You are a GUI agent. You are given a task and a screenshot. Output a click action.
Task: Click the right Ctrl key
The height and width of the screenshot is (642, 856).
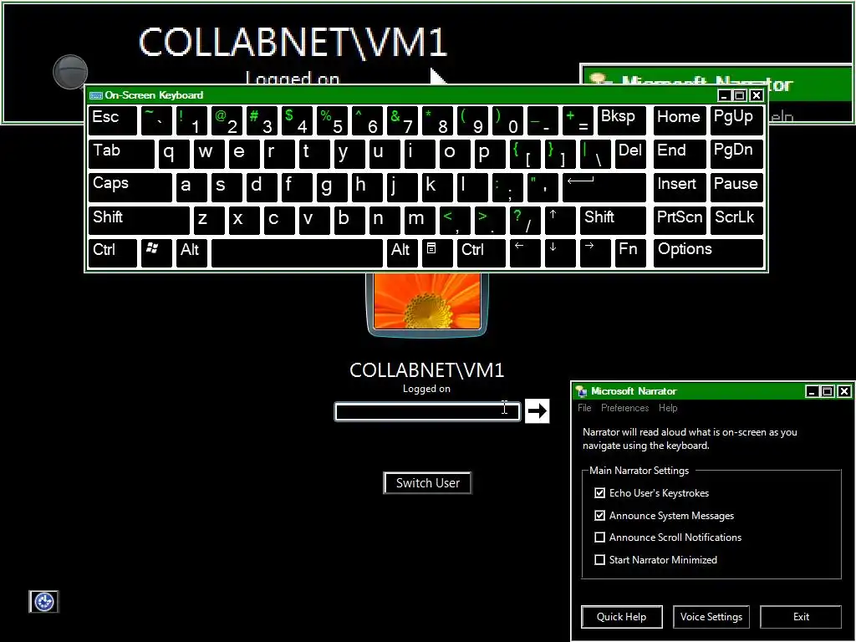click(481, 252)
